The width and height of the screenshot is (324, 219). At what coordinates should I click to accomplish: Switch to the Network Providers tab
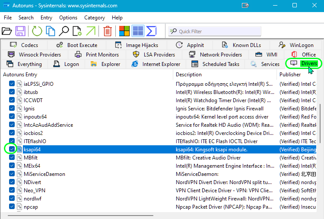215,54
